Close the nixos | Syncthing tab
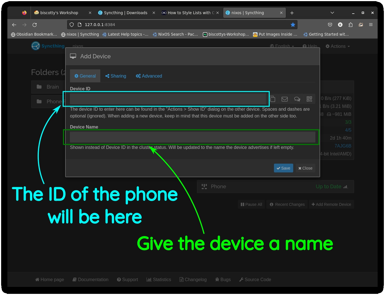 point(281,13)
